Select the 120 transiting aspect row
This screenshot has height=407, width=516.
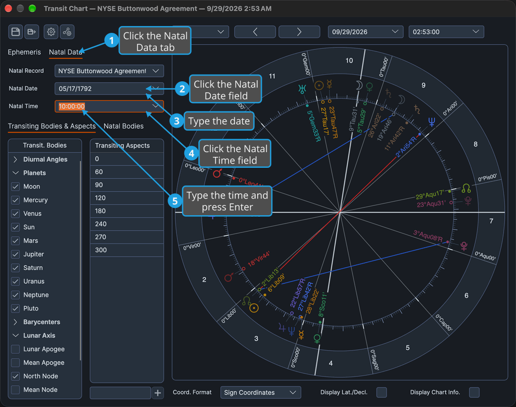click(x=127, y=198)
